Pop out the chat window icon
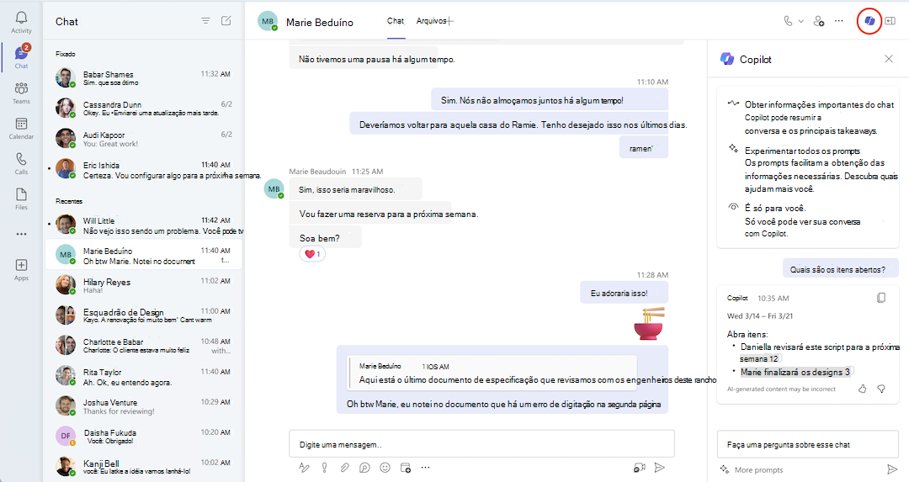This screenshot has height=482, width=909. [x=890, y=21]
